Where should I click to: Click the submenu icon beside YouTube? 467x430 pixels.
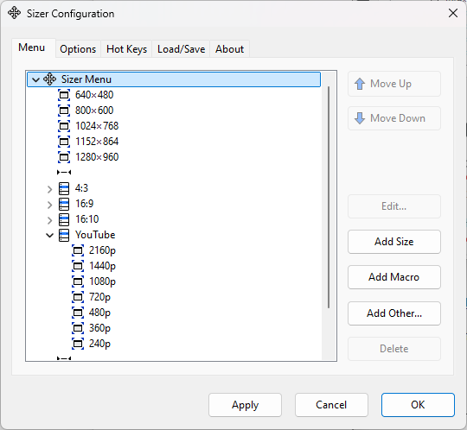tap(64, 235)
